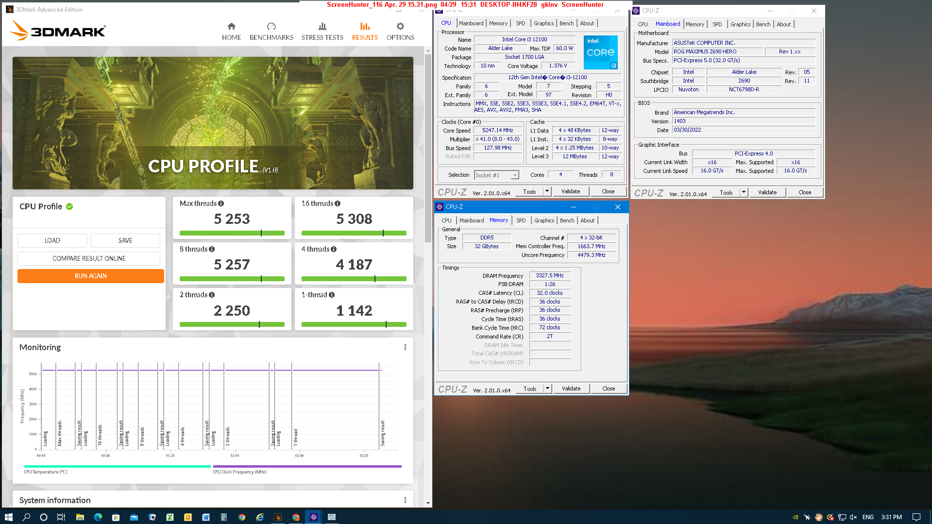Click the green CPU Profile validity checkmark
This screenshot has height=524, width=932.
pyautogui.click(x=69, y=206)
